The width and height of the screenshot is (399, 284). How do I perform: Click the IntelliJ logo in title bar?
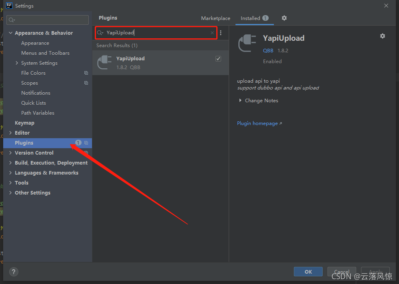(9, 6)
